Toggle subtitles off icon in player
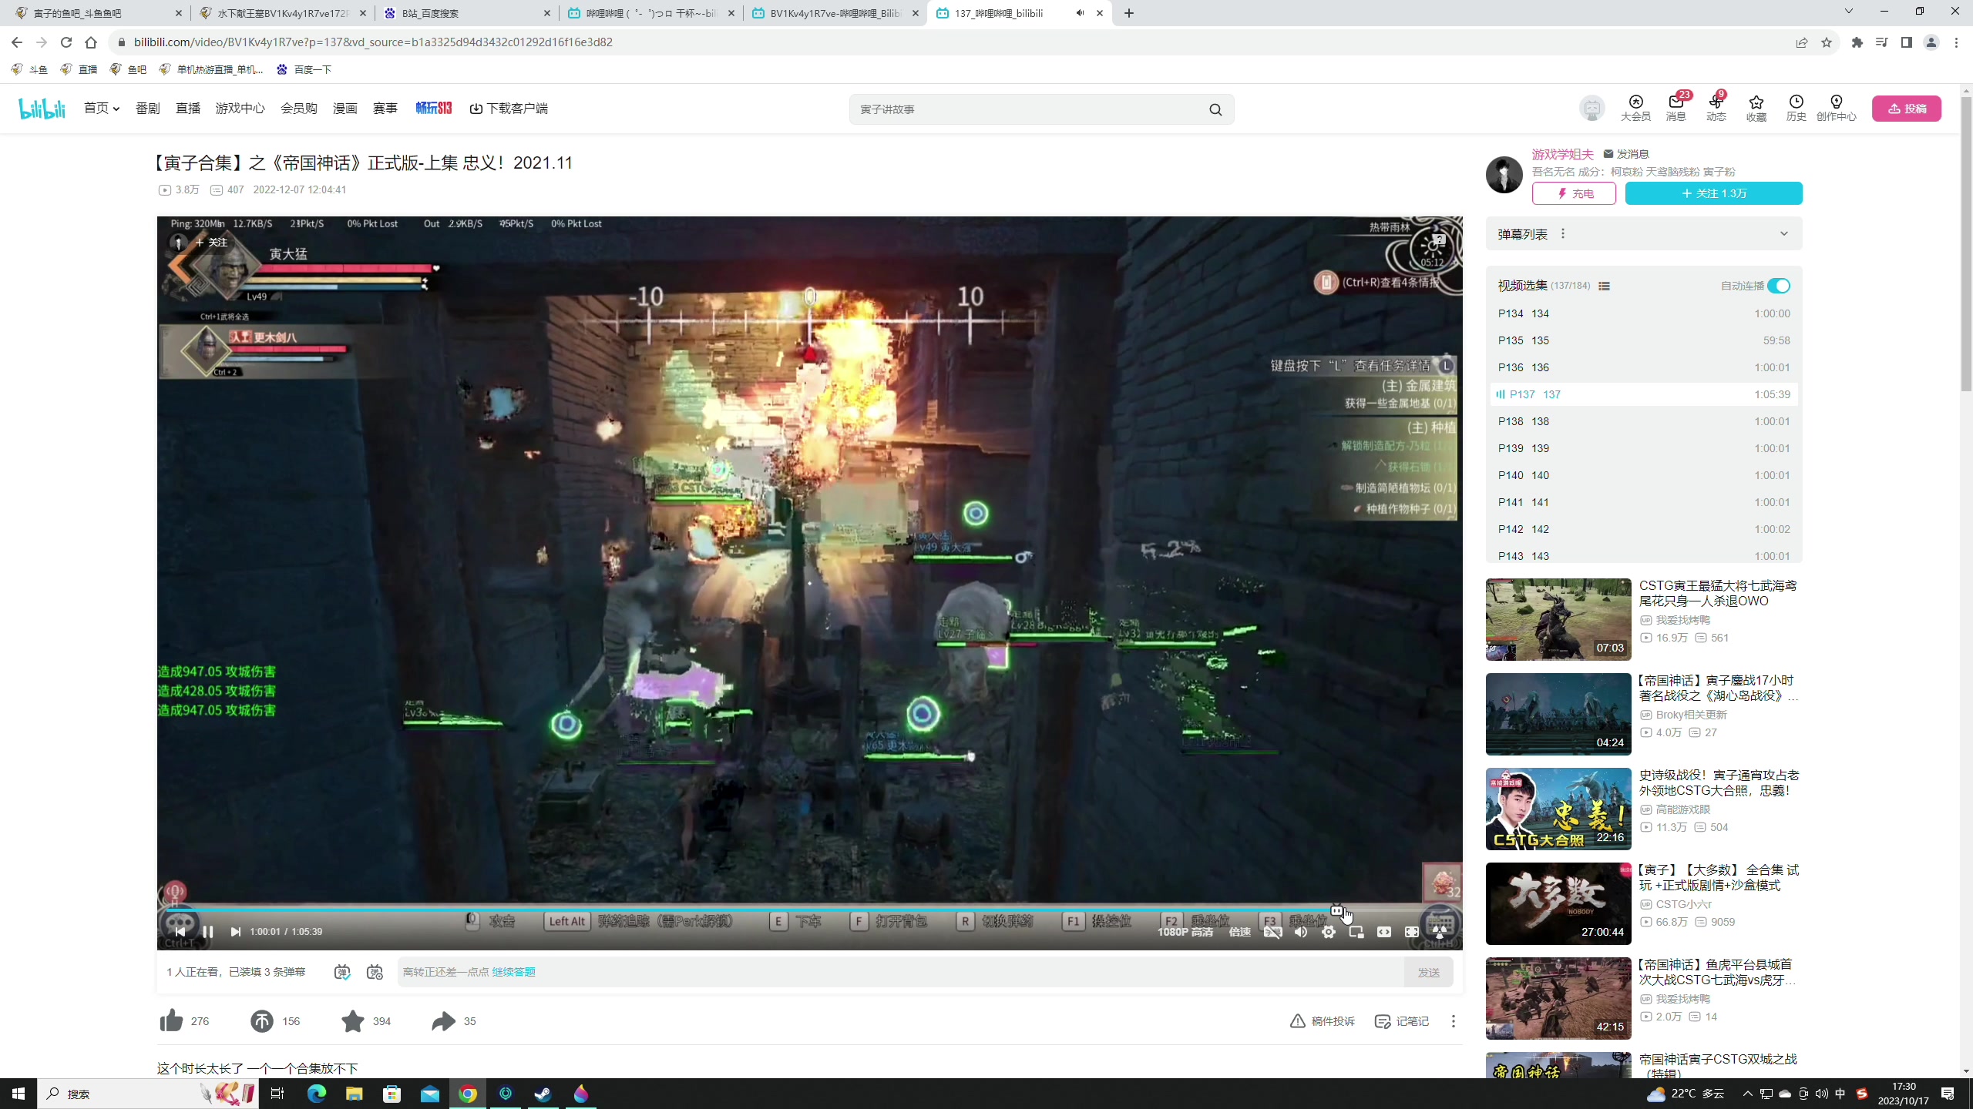 1272,932
